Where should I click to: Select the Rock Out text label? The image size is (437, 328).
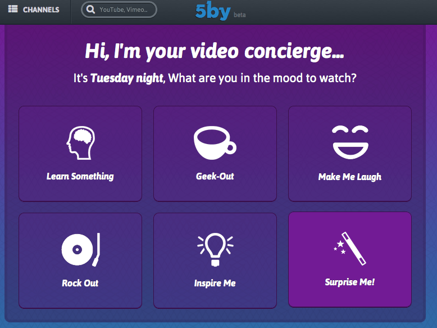tap(80, 283)
